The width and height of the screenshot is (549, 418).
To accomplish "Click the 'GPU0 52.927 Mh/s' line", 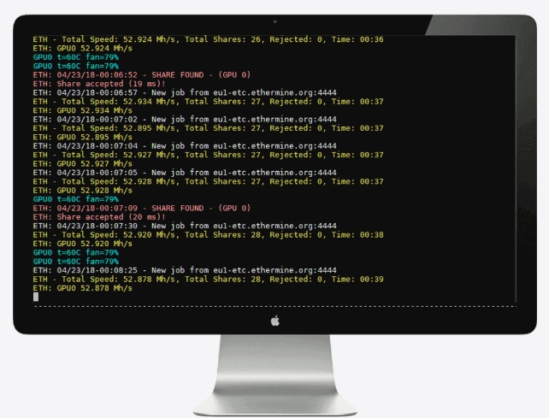I will pyautogui.click(x=82, y=163).
